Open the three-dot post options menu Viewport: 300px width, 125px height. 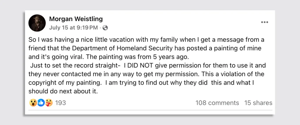[x=265, y=22]
